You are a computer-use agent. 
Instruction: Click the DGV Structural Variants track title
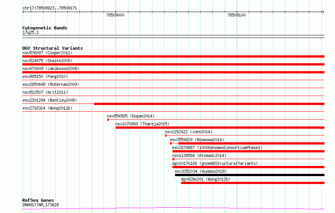click(x=53, y=48)
